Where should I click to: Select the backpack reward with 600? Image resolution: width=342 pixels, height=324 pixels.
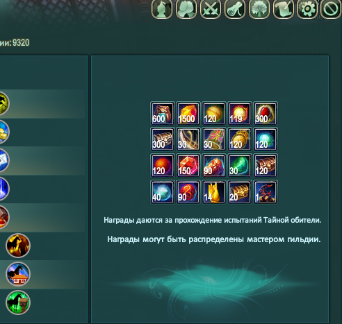tap(163, 114)
